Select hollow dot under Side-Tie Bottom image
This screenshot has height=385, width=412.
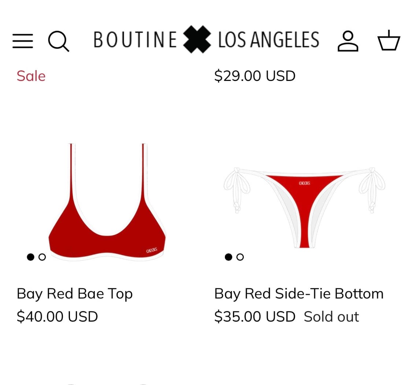click(x=240, y=257)
